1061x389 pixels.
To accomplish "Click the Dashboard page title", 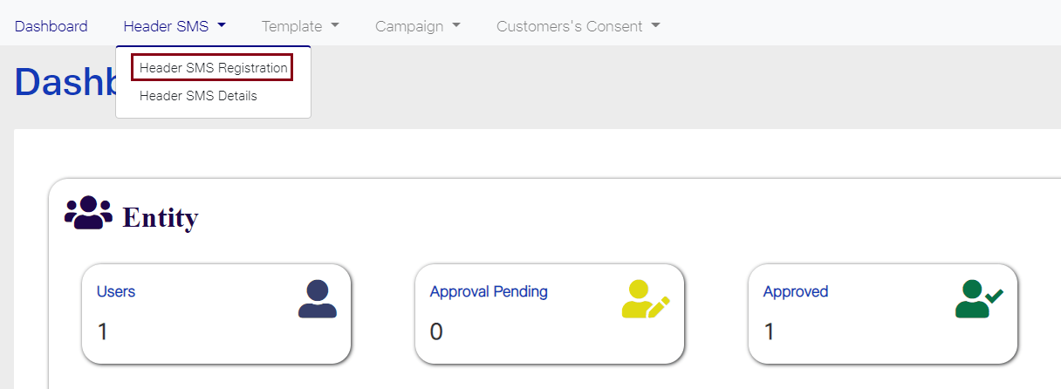I will pos(65,81).
